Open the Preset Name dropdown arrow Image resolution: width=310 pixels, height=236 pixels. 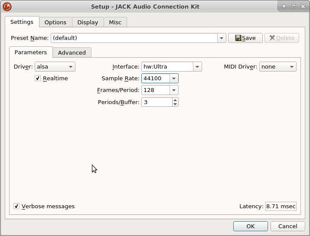(222, 38)
